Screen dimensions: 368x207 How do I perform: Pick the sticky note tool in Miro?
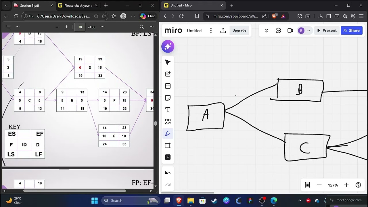(x=168, y=98)
